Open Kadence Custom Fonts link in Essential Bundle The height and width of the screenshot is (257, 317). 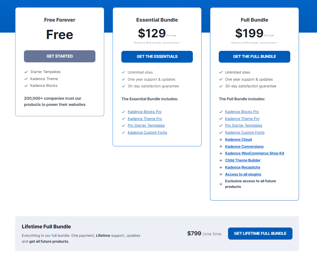pyautogui.click(x=147, y=133)
